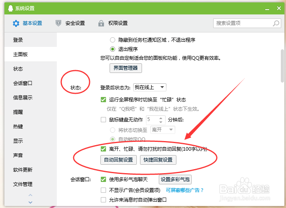This screenshot has width=286, height=208.
Task: Increase idle minutes with up arrow
Action: click(x=161, y=118)
